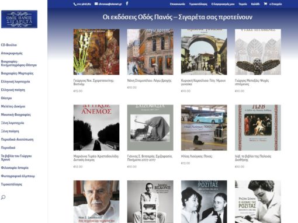Click the shopping cart icon

point(265,4)
